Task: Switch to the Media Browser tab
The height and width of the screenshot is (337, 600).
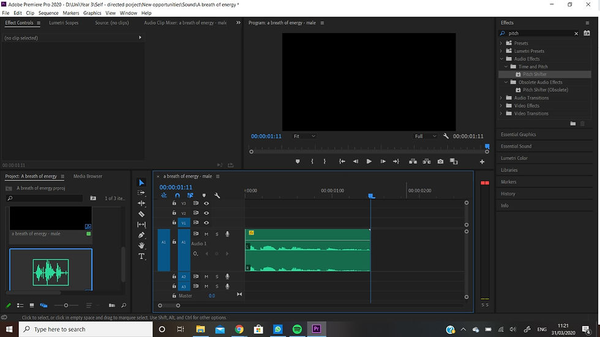Action: 88,176
